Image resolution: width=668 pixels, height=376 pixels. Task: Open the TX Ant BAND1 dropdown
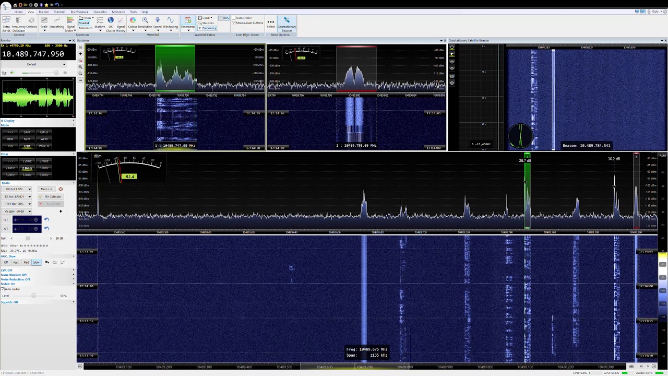click(x=18, y=196)
